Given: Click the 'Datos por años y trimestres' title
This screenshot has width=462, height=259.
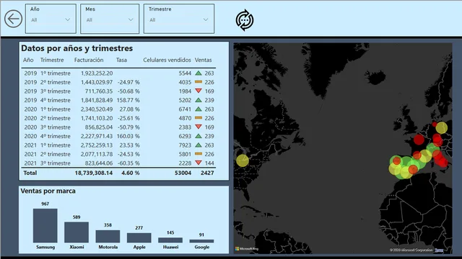Looking at the screenshot, I should pyautogui.click(x=77, y=48).
